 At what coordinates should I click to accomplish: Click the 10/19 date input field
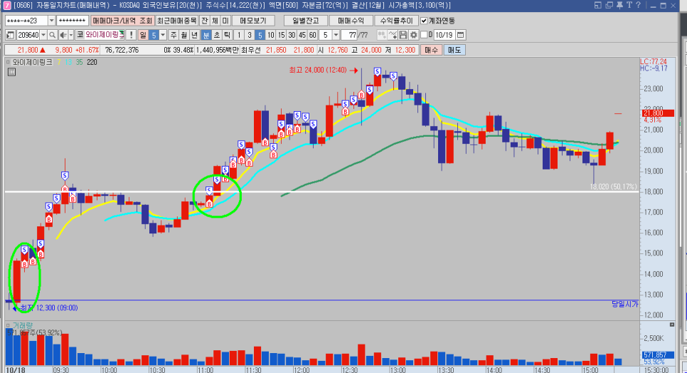(444, 35)
